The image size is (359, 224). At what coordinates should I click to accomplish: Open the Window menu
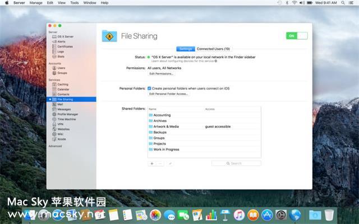click(x=90, y=3)
